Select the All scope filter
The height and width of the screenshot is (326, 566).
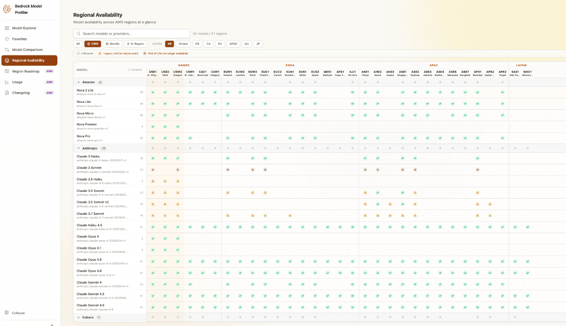pos(170,44)
